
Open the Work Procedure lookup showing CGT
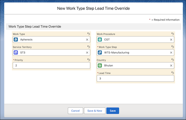pos(135,40)
